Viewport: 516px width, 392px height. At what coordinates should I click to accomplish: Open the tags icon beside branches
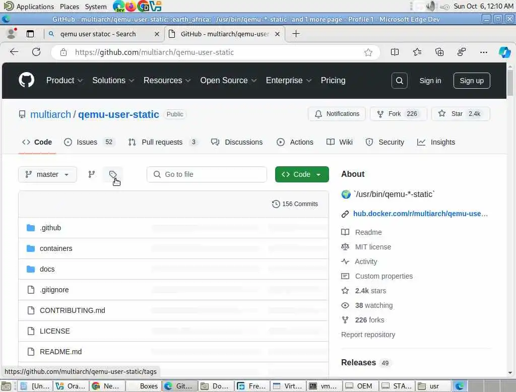pyautogui.click(x=113, y=174)
